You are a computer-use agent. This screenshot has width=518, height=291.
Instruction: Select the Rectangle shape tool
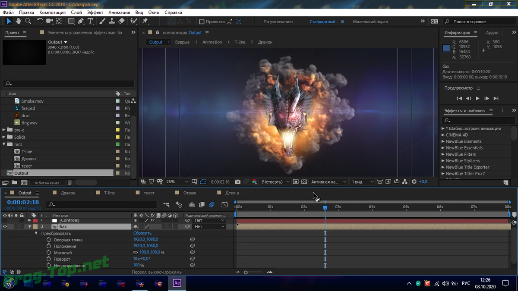[72, 21]
